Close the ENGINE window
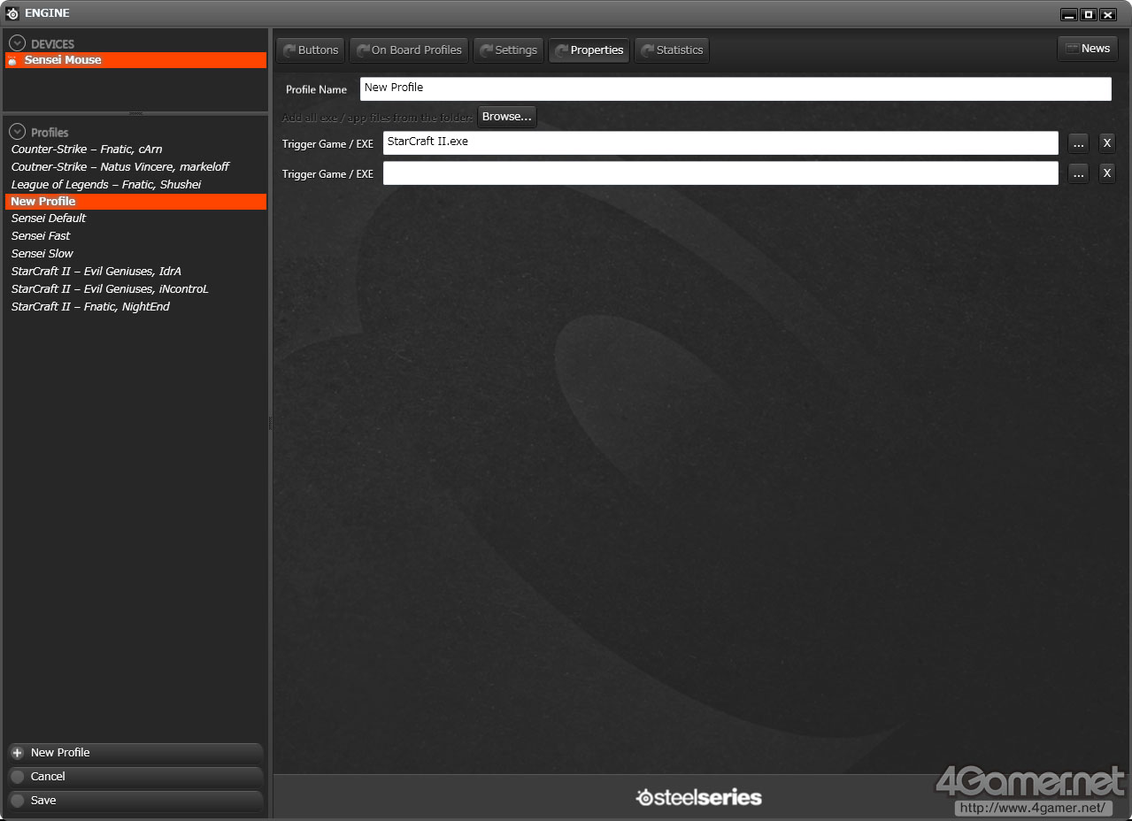1132x821 pixels. (1108, 14)
